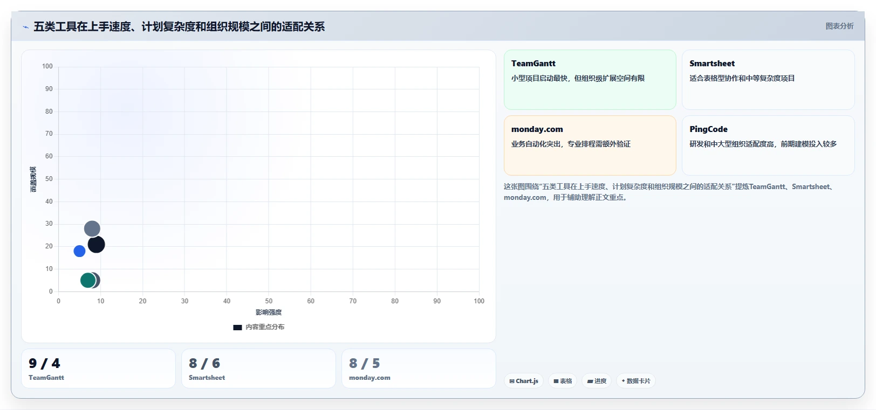
Task: Open the monday.com summary card
Action: [590, 145]
